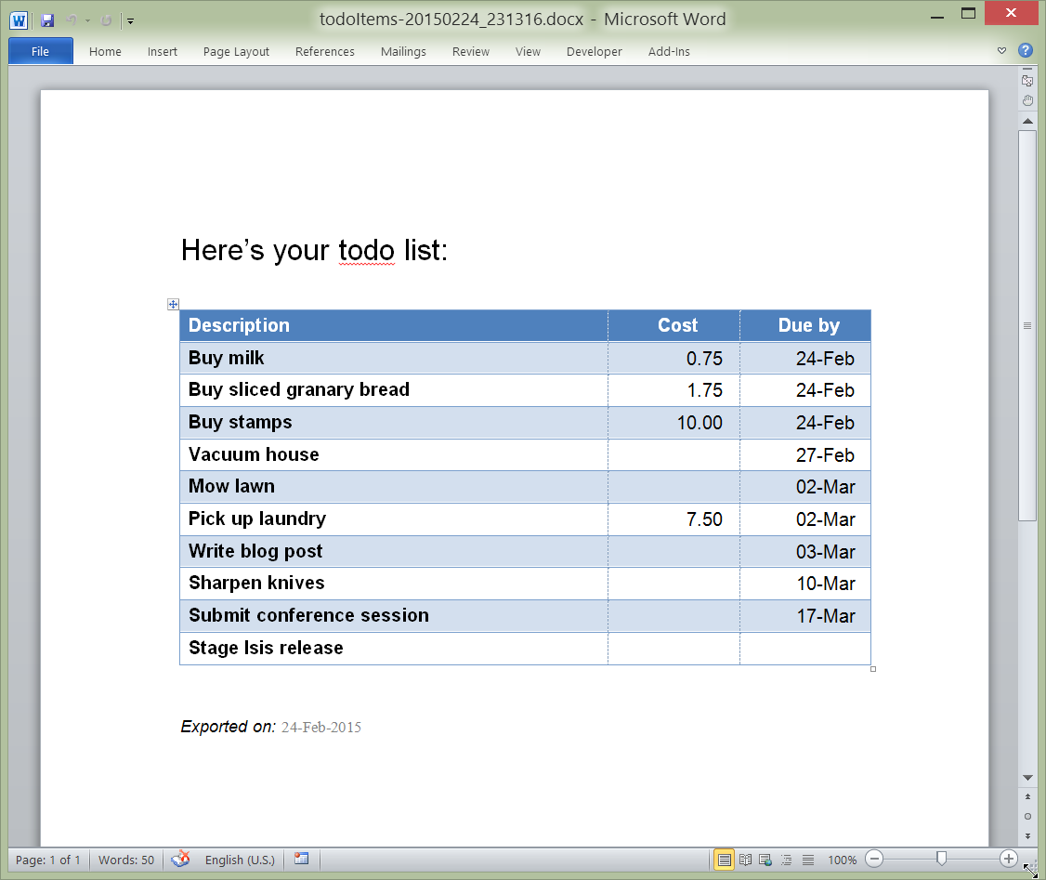Image resolution: width=1046 pixels, height=880 pixels.
Task: Toggle Draft view in status bar
Action: point(807,860)
